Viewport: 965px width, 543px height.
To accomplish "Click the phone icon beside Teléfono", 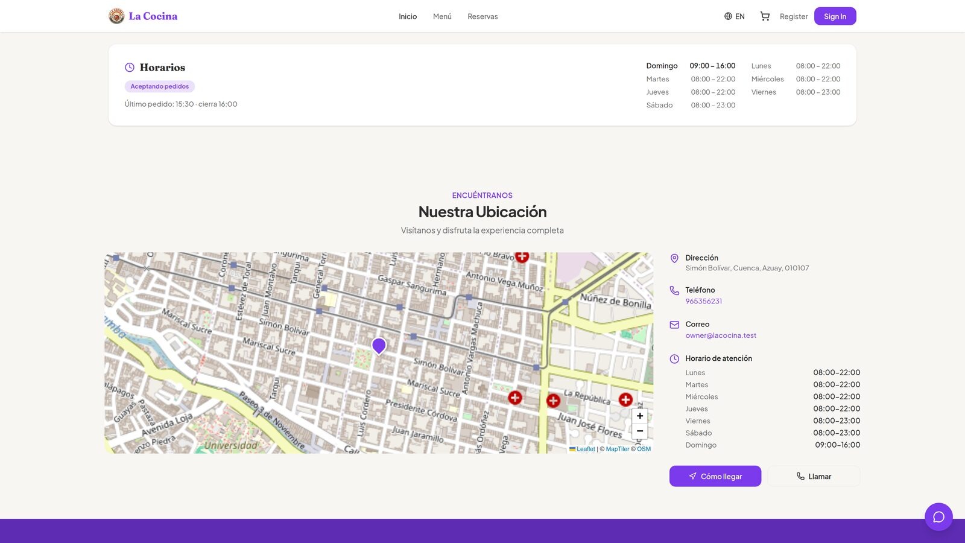I will pyautogui.click(x=674, y=291).
